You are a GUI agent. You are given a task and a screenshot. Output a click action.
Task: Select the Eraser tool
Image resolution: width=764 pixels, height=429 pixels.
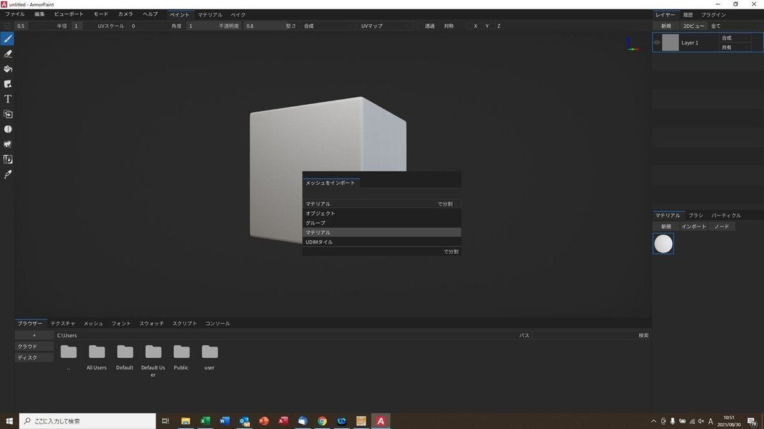[x=8, y=54]
